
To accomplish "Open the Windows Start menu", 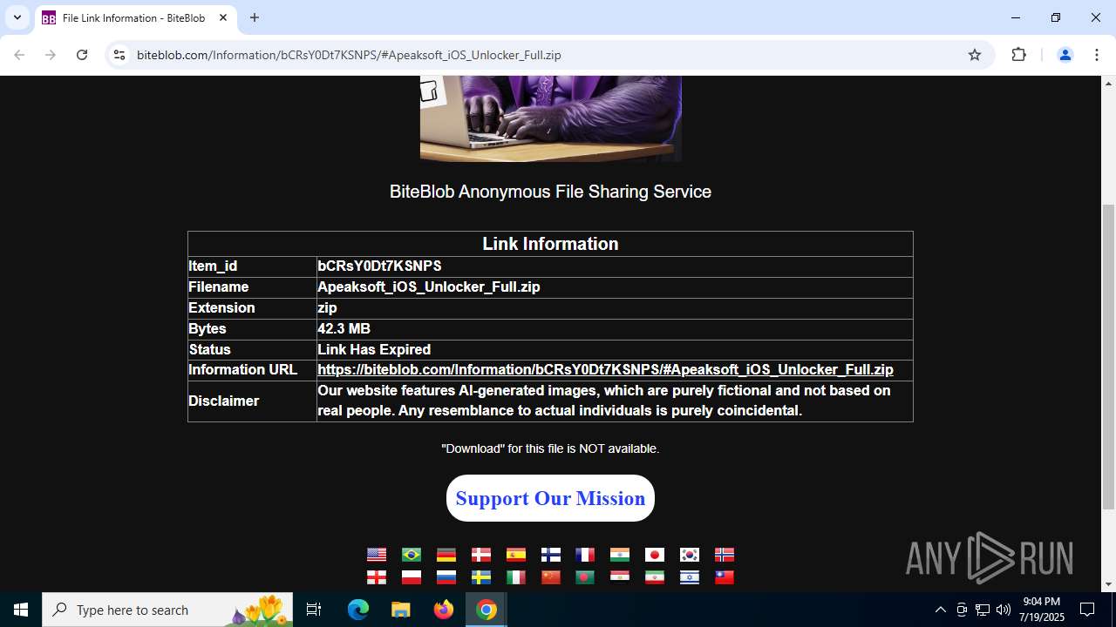I will click(x=21, y=610).
